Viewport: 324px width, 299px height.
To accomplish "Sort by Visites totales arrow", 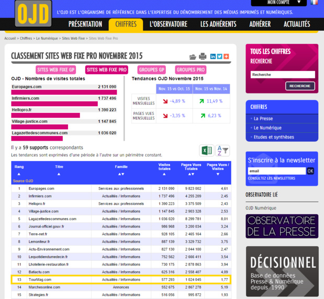I will 164,174.
